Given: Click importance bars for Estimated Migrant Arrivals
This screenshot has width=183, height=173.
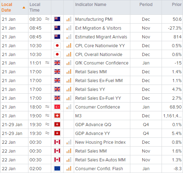Looking at the screenshot, I should pos(69,37).
